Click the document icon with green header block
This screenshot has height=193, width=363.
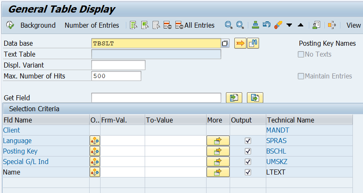pos(145,25)
